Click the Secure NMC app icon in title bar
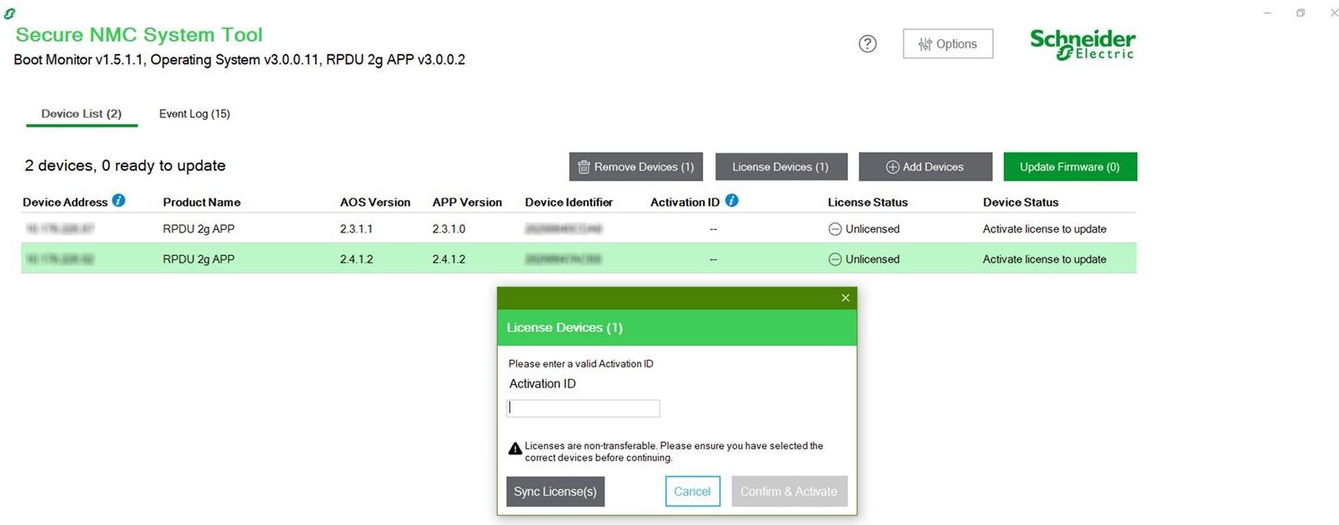 coord(10,13)
